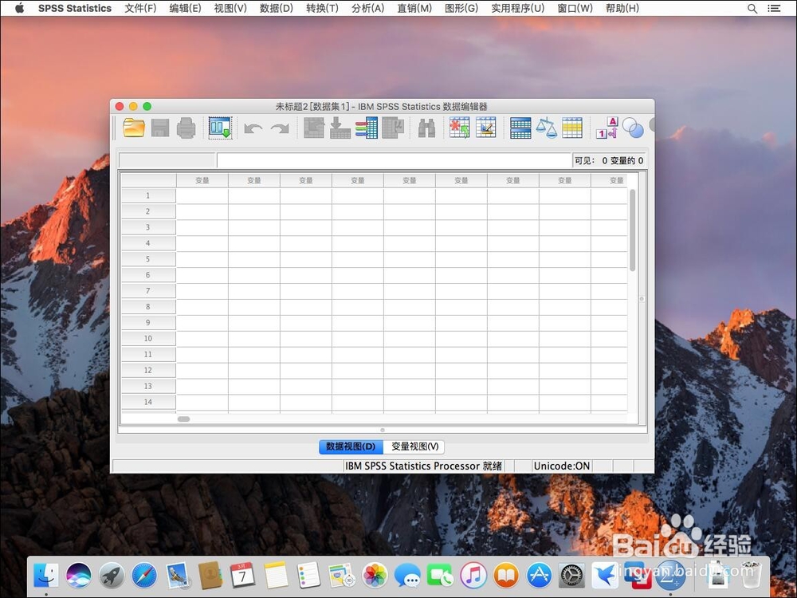Screen dimensions: 797x598
Task: Open the 直销(M) menu
Action: point(414,8)
